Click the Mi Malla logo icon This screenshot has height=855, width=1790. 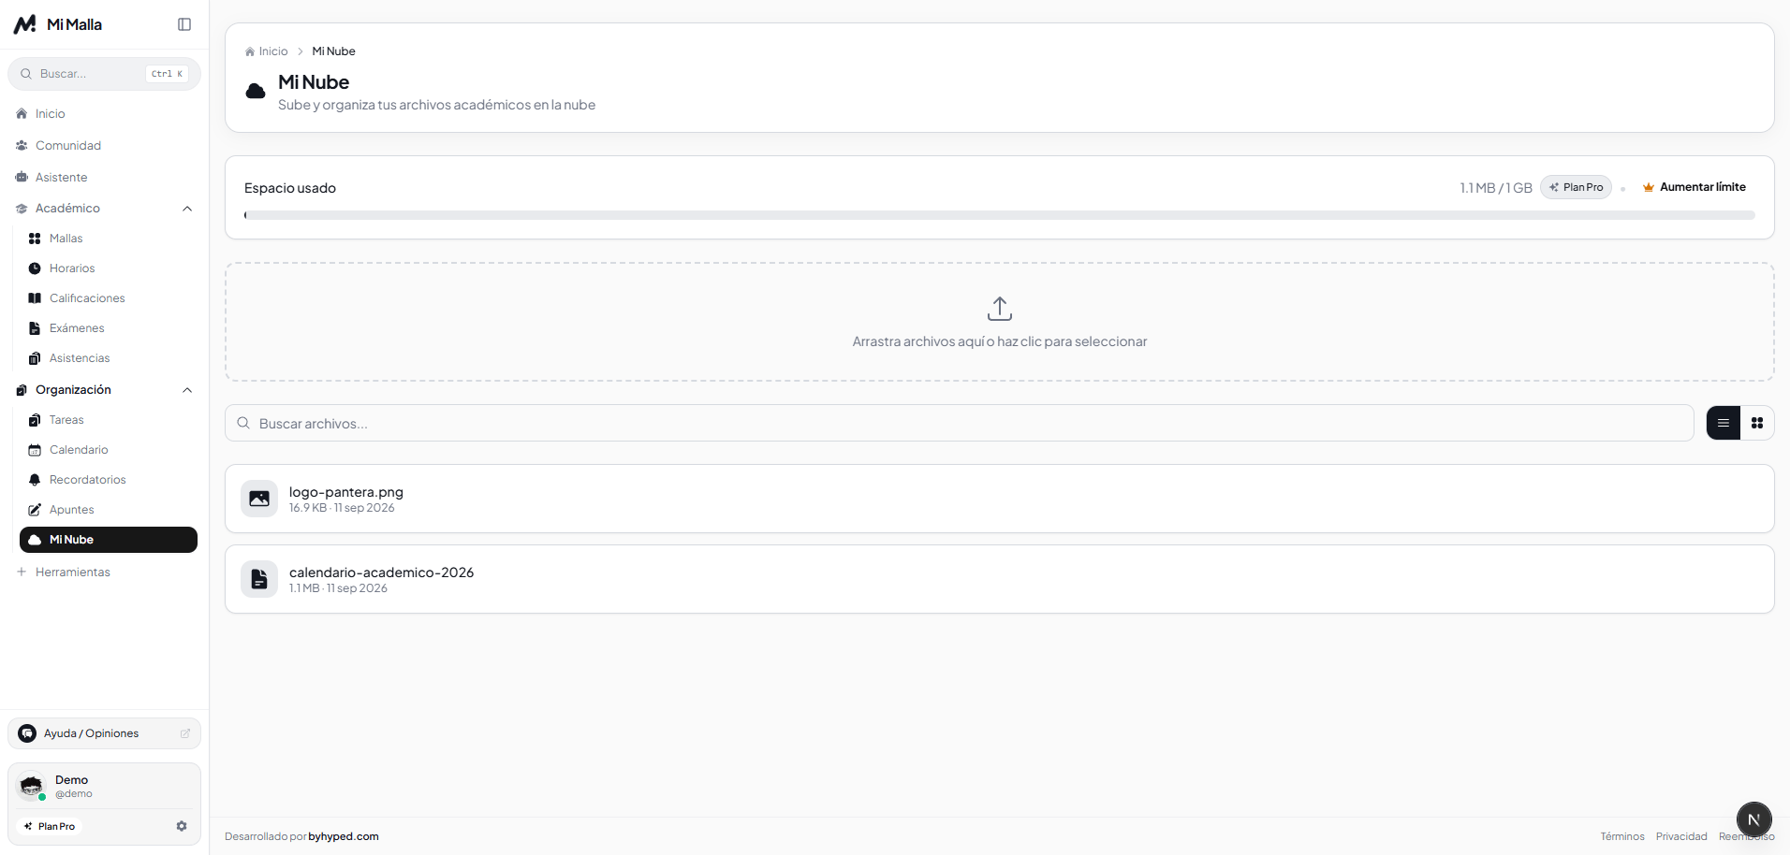25,24
